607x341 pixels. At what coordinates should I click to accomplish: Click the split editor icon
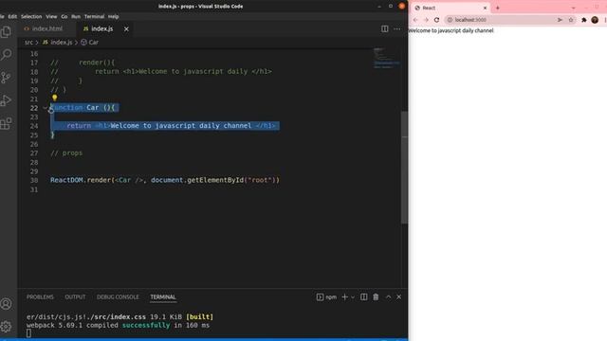[384, 29]
